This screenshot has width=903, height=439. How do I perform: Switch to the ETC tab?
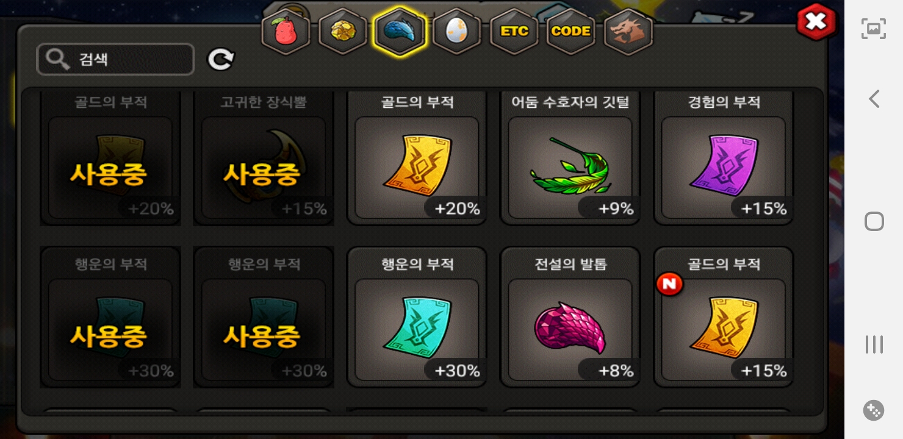pos(514,32)
